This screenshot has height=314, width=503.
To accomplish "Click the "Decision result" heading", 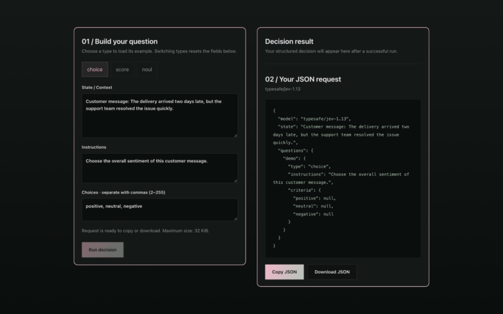I will coord(289,41).
